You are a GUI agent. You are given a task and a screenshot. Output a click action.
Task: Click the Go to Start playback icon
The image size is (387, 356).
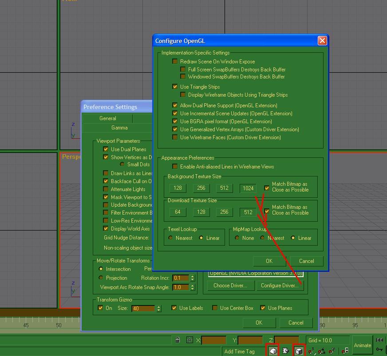click(x=379, y=340)
